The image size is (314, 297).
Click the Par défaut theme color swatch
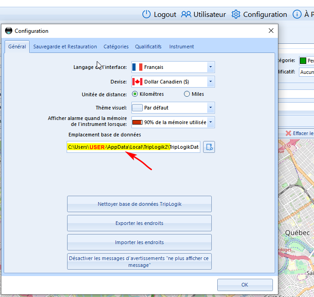click(137, 108)
